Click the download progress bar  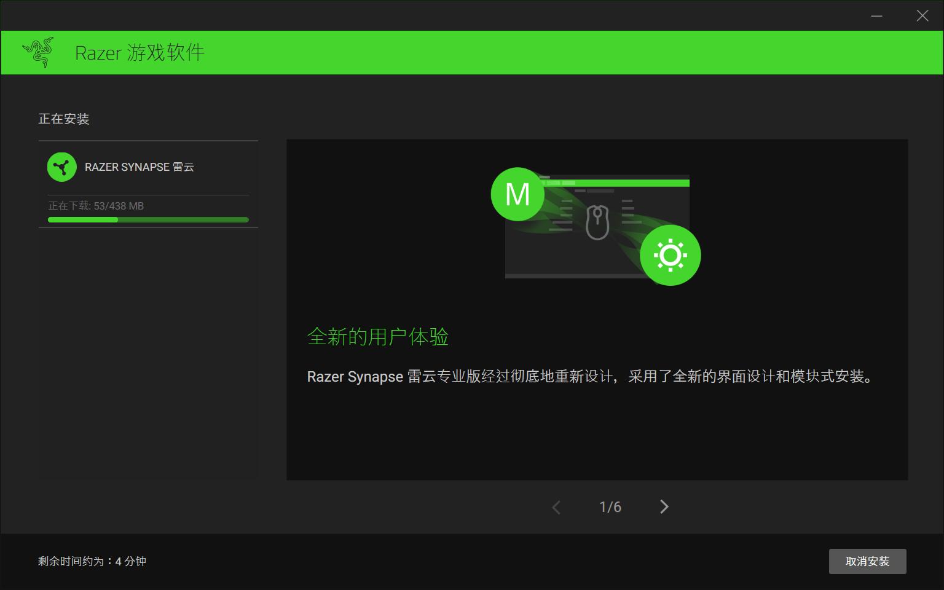pyautogui.click(x=147, y=219)
